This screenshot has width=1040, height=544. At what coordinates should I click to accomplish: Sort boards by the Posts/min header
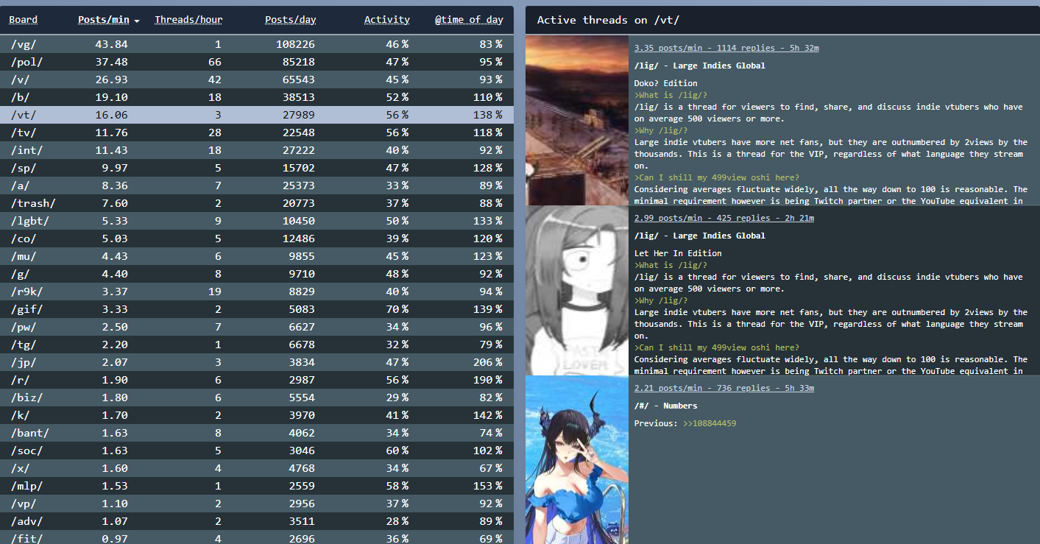[104, 20]
